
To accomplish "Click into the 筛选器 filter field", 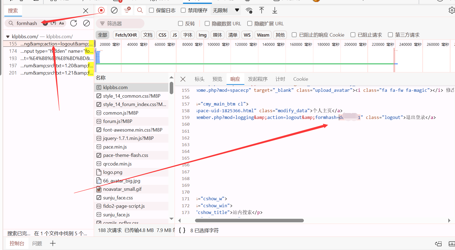I will pyautogui.click(x=120, y=23).
